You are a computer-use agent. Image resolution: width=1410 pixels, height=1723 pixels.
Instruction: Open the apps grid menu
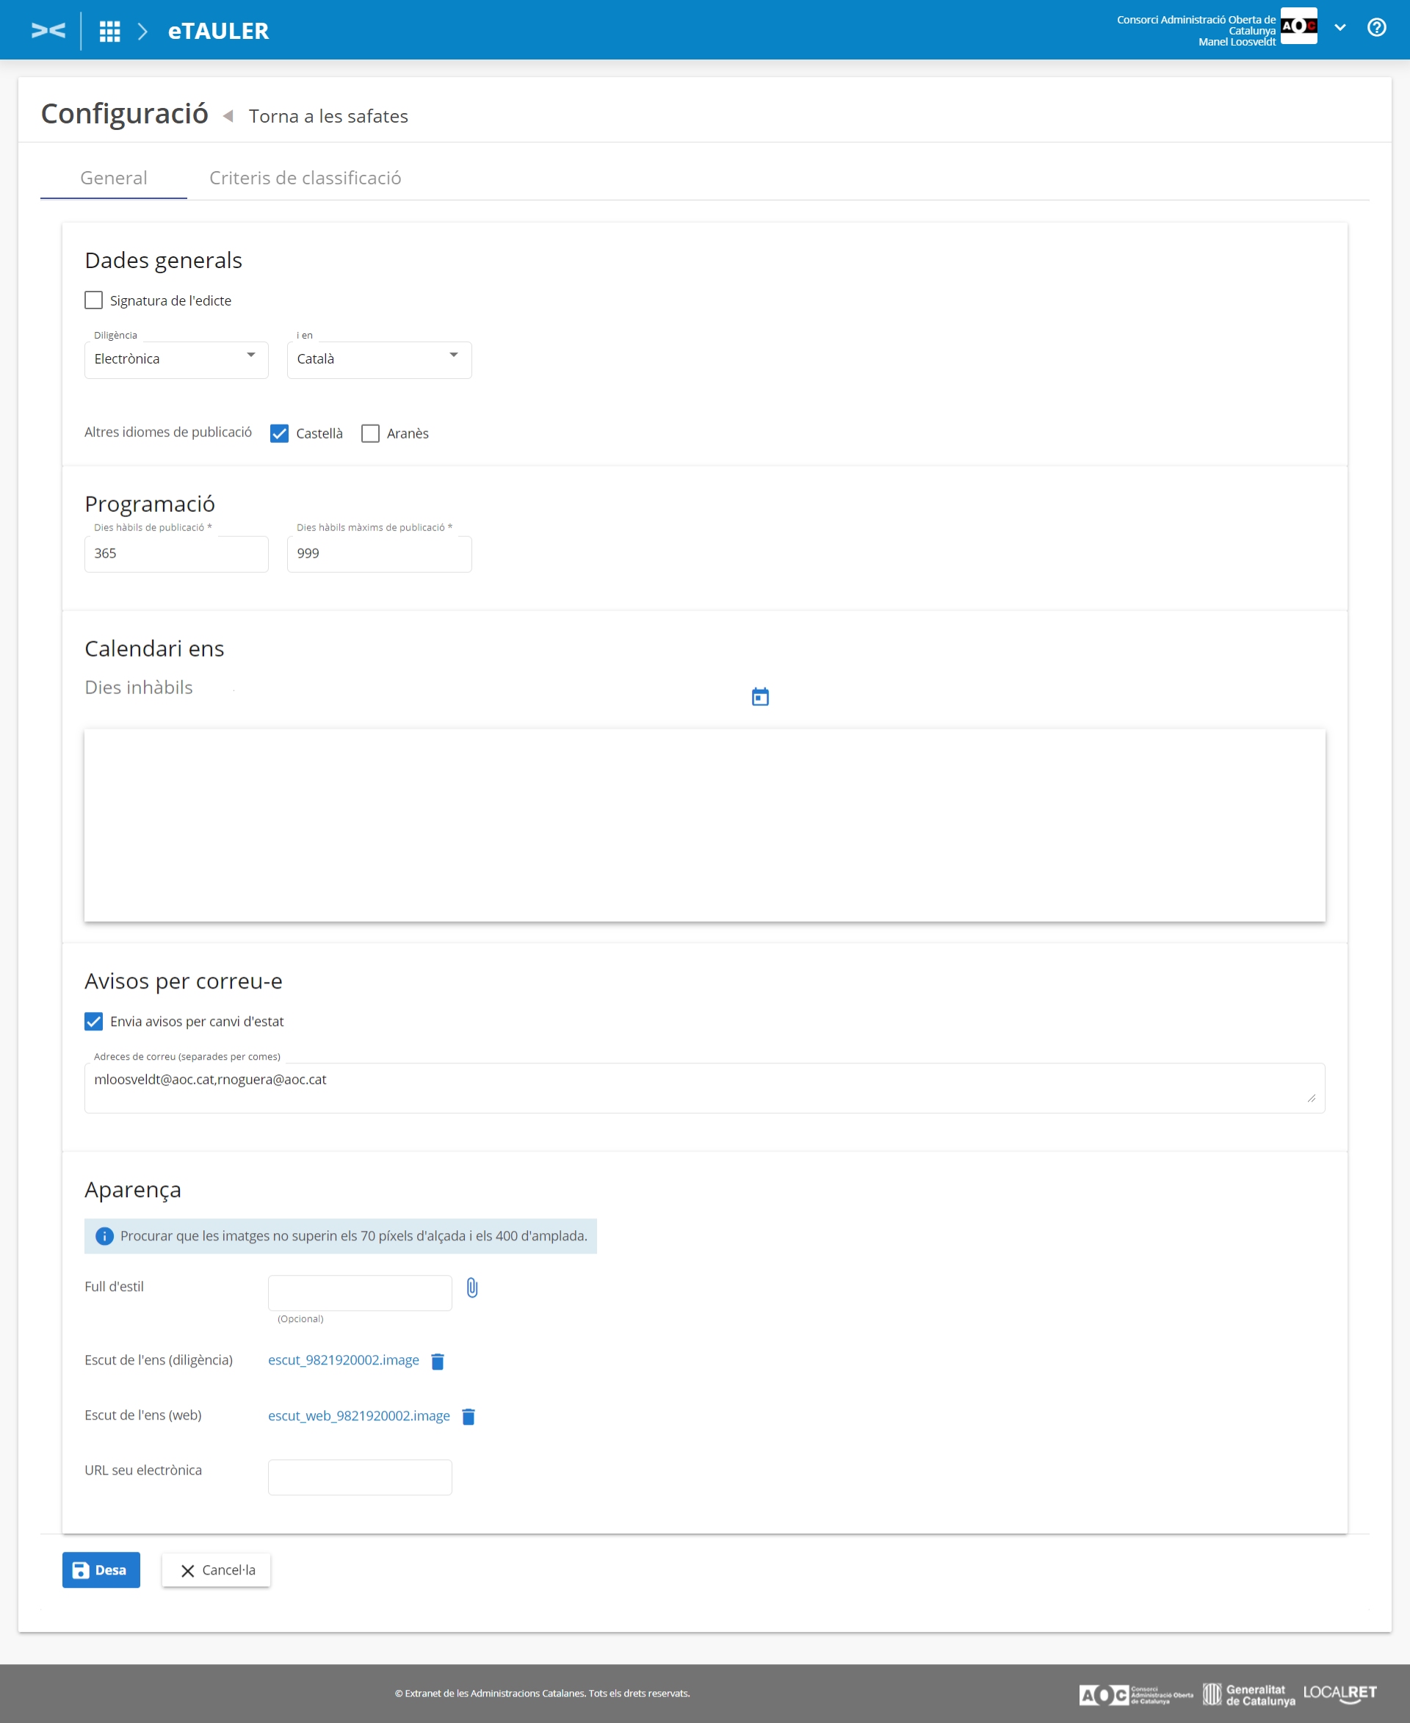(x=109, y=31)
